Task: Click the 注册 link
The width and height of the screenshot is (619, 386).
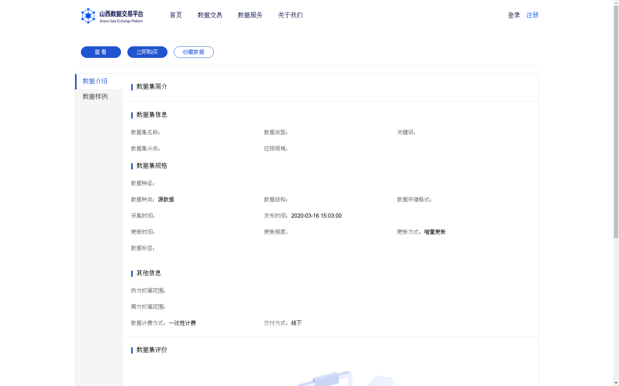Action: tap(532, 15)
